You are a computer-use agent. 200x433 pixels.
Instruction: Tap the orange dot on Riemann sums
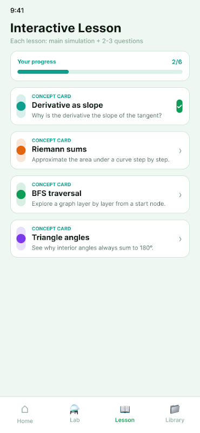tap(21, 150)
